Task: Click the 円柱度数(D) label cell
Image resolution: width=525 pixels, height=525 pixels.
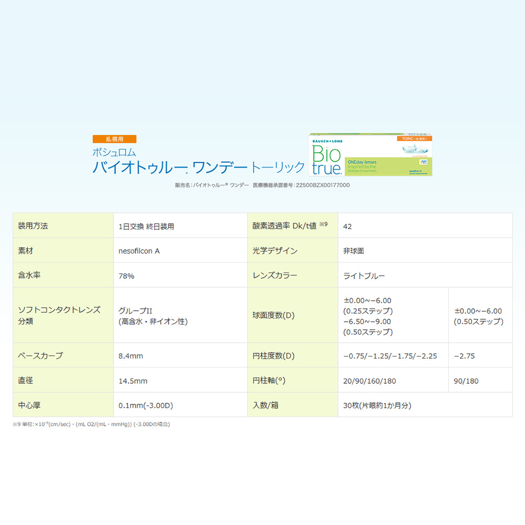Action: [x=292, y=355]
